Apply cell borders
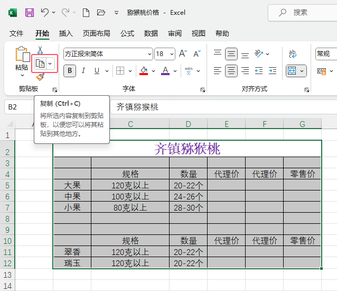The image size is (337, 291). (x=120, y=70)
